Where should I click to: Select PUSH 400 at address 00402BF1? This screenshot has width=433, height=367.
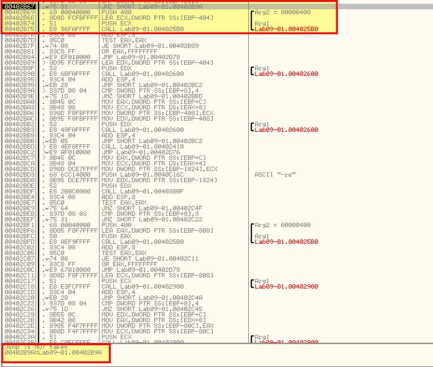(116, 225)
